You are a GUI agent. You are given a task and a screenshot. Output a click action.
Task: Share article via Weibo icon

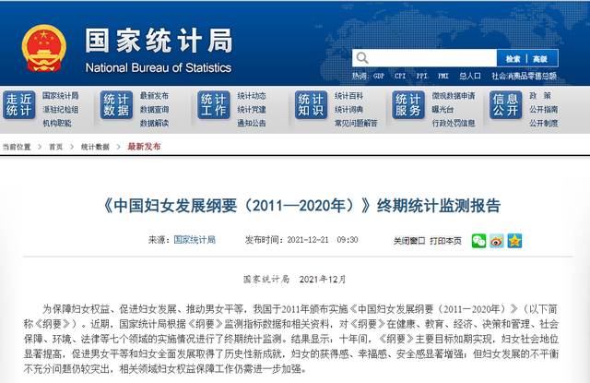497,241
